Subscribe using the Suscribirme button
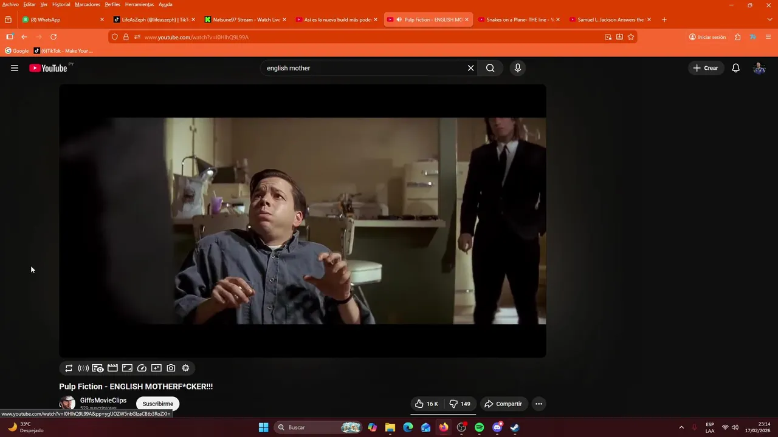Viewport: 778px width, 437px height. [158, 404]
